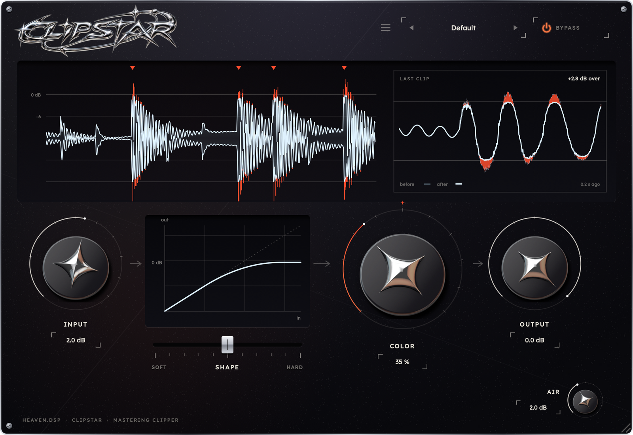Click the first orange clip marker triangle
Image resolution: width=633 pixels, height=435 pixels.
(x=133, y=68)
